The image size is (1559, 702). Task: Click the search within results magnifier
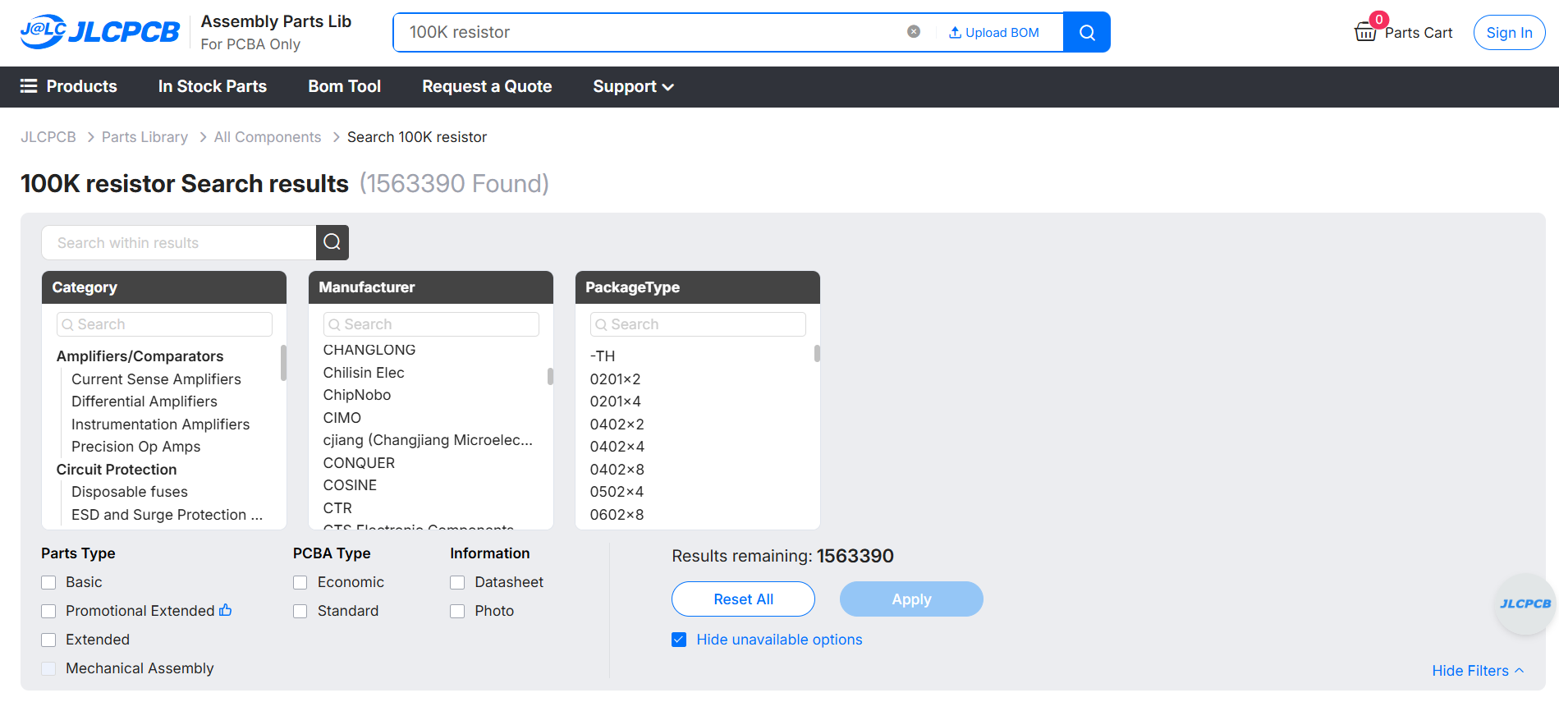tap(332, 242)
